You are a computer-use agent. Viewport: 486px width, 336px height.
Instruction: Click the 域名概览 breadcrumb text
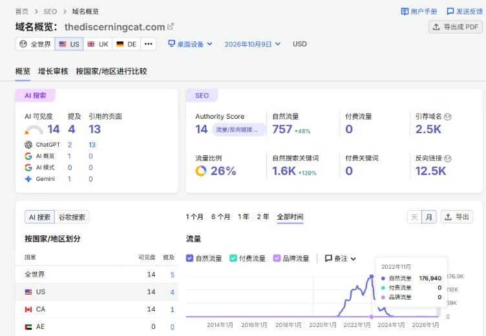tap(85, 12)
